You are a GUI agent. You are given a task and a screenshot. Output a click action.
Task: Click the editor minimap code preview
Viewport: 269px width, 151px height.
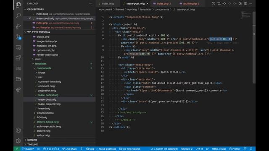point(246,15)
